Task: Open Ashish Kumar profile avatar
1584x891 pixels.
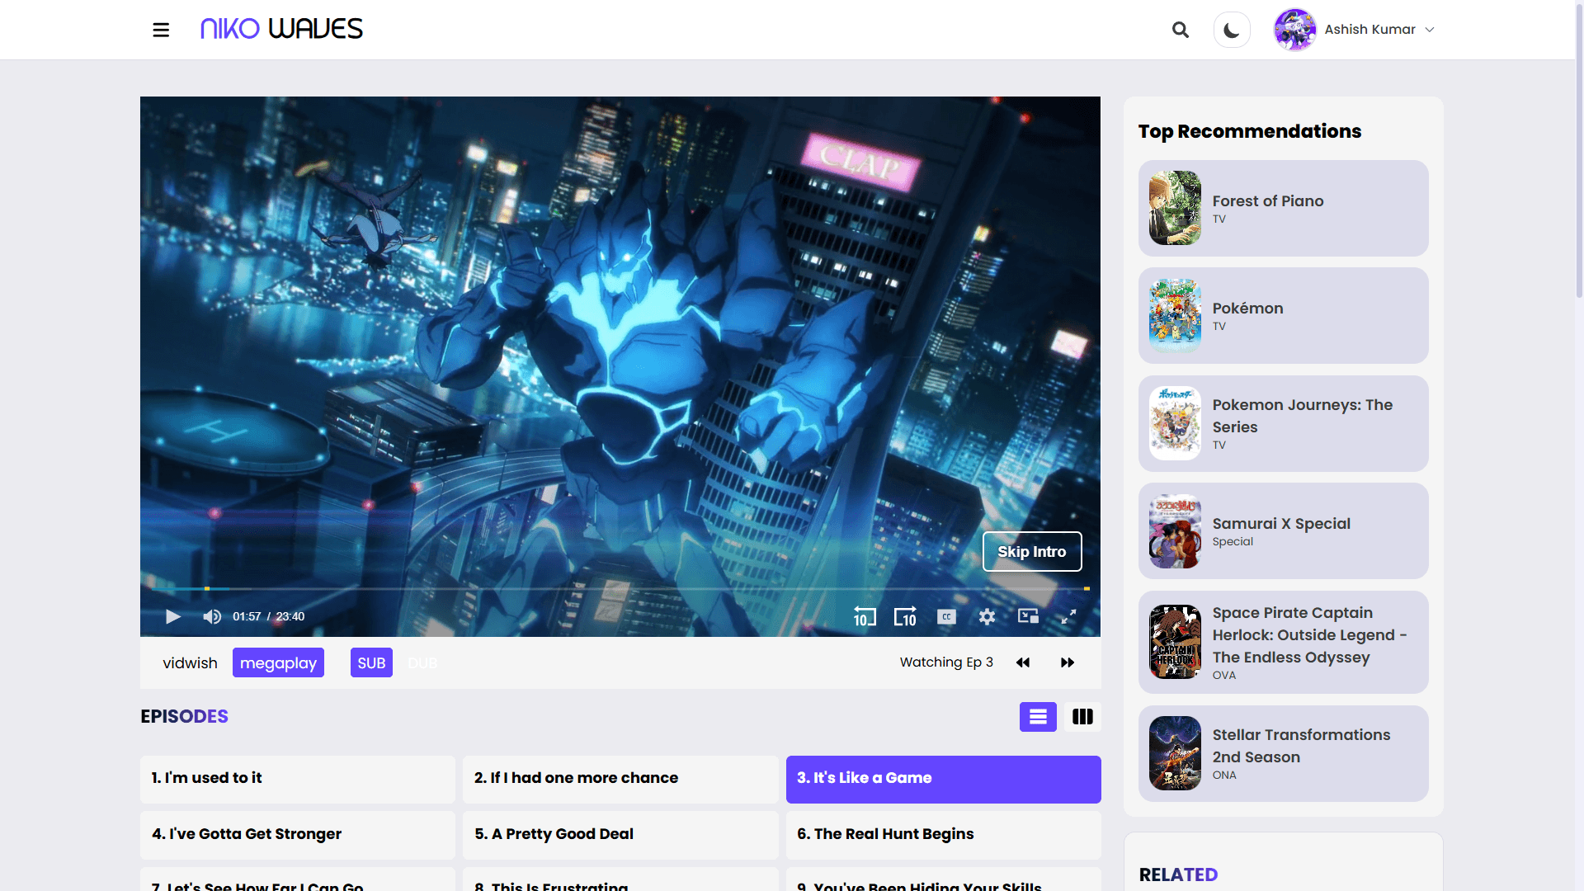Action: tap(1295, 30)
